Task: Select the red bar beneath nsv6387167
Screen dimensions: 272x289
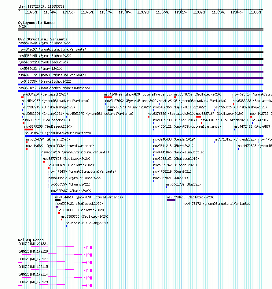Action: (x=199, y=117)
